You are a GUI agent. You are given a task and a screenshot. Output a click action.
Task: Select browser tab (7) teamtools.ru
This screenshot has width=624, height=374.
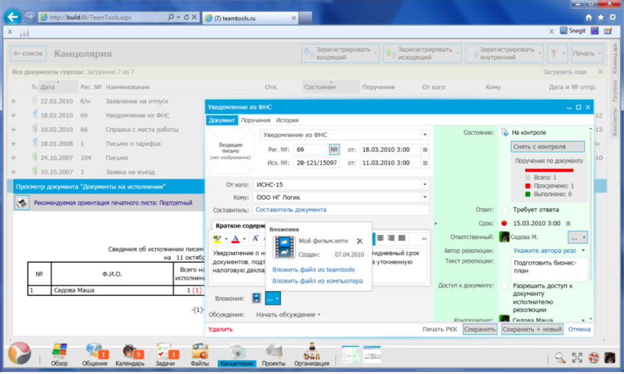click(x=250, y=18)
